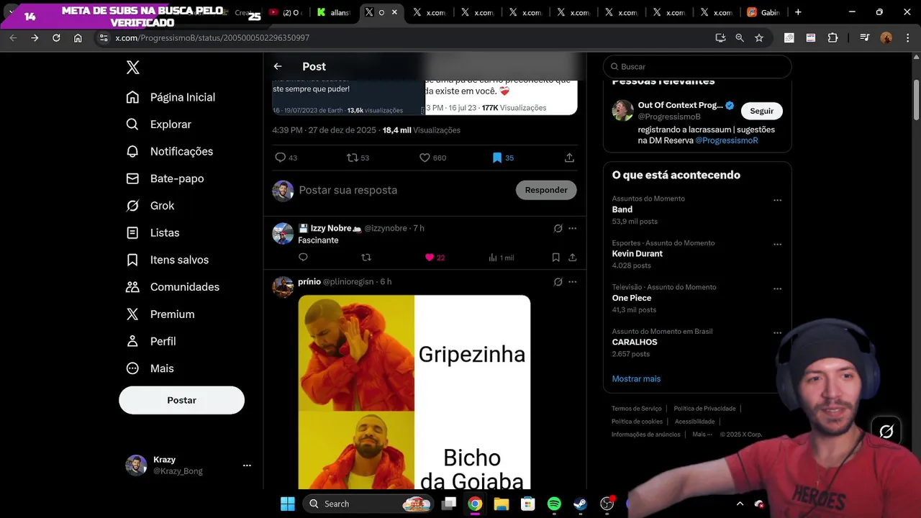Open OBS Studio from the taskbar

coord(607,504)
